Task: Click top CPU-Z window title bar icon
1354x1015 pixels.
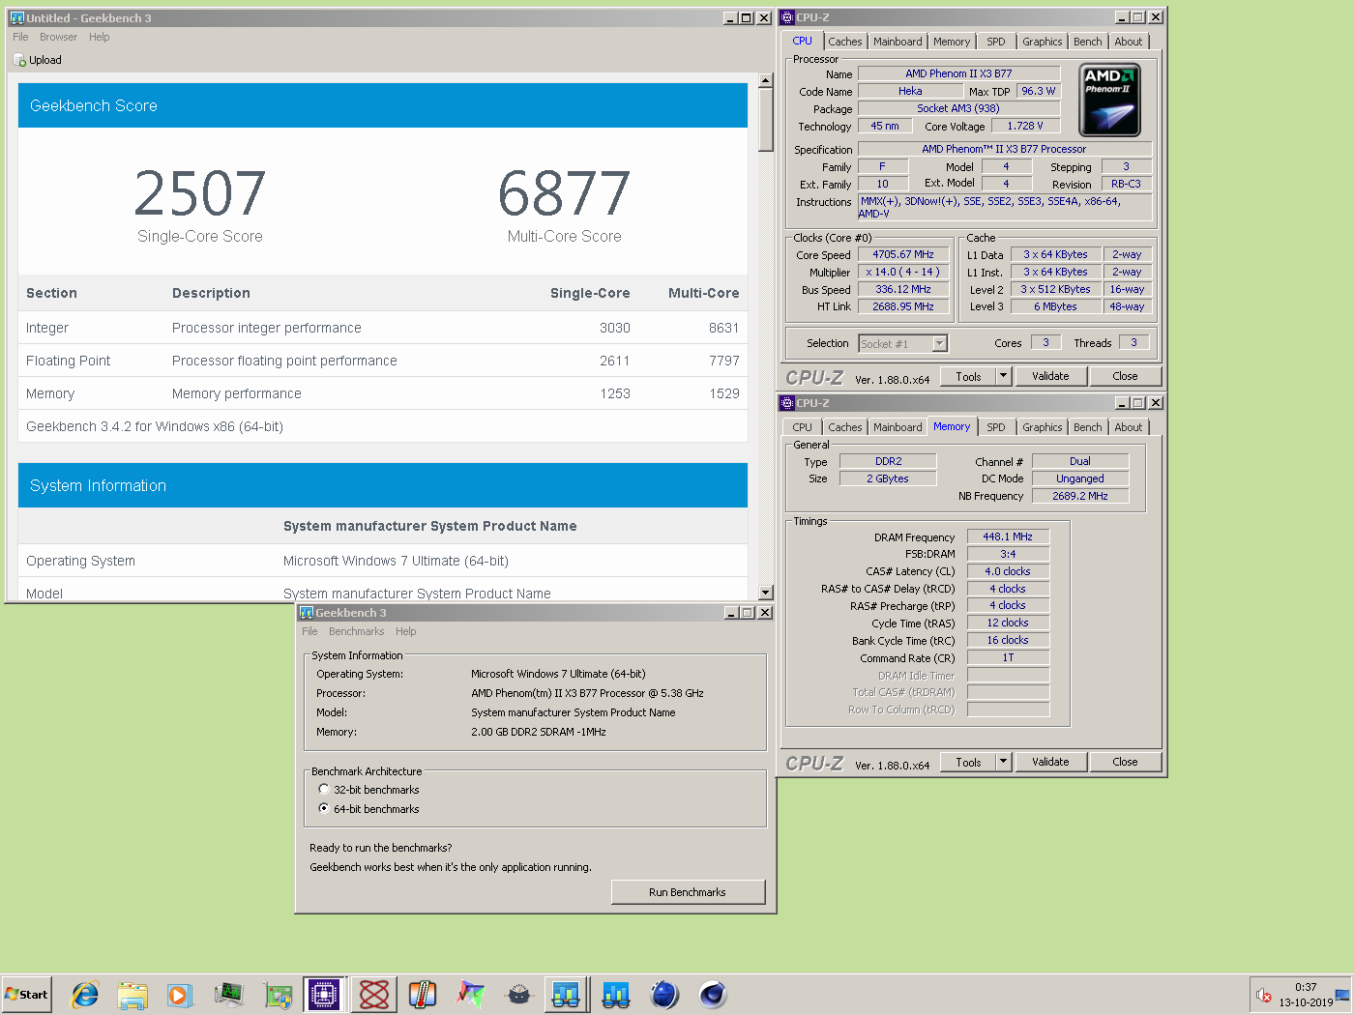Action: tap(787, 17)
